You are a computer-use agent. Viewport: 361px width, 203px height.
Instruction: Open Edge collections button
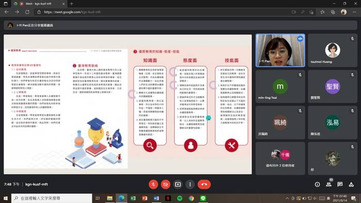pyautogui.click(x=333, y=12)
